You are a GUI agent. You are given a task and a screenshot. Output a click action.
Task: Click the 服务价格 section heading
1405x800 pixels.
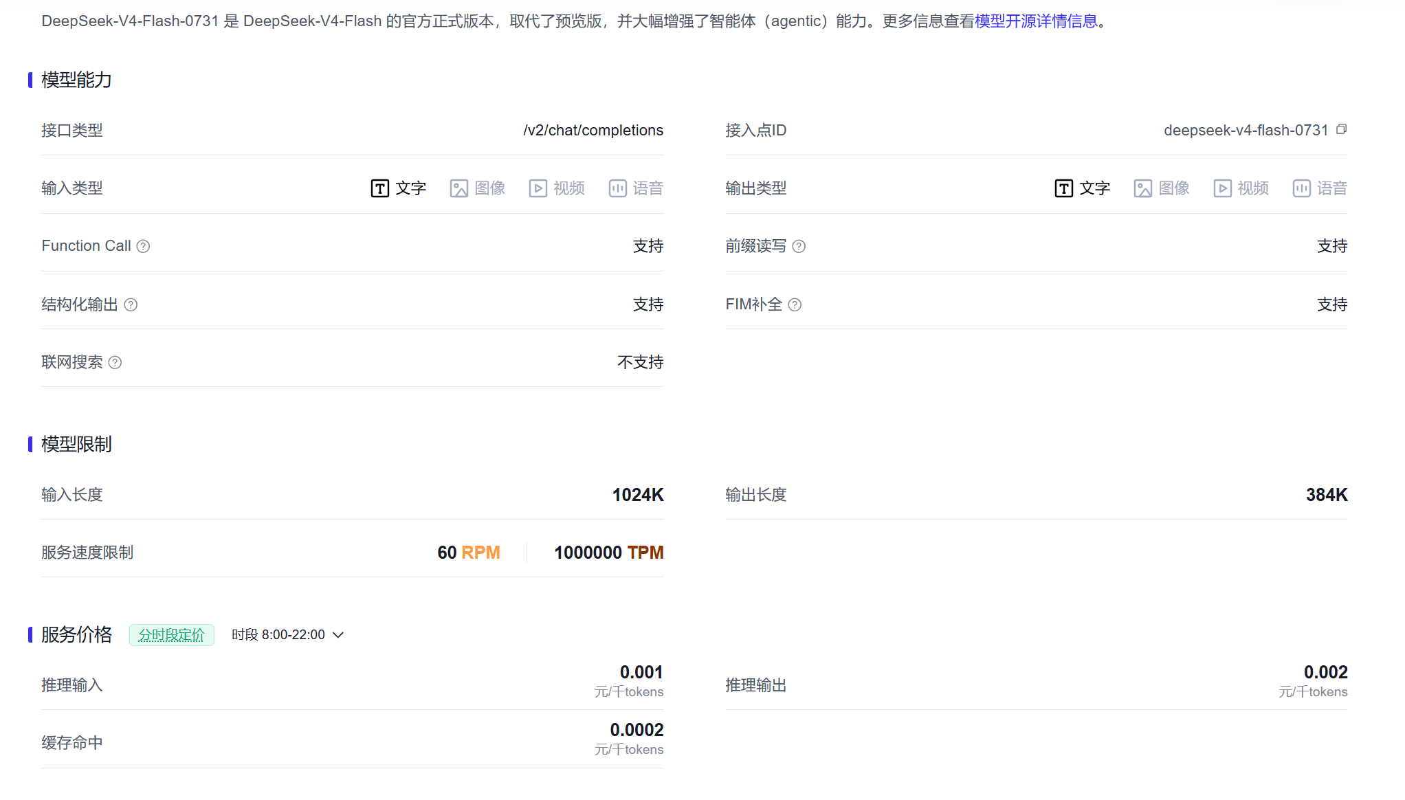pos(76,635)
